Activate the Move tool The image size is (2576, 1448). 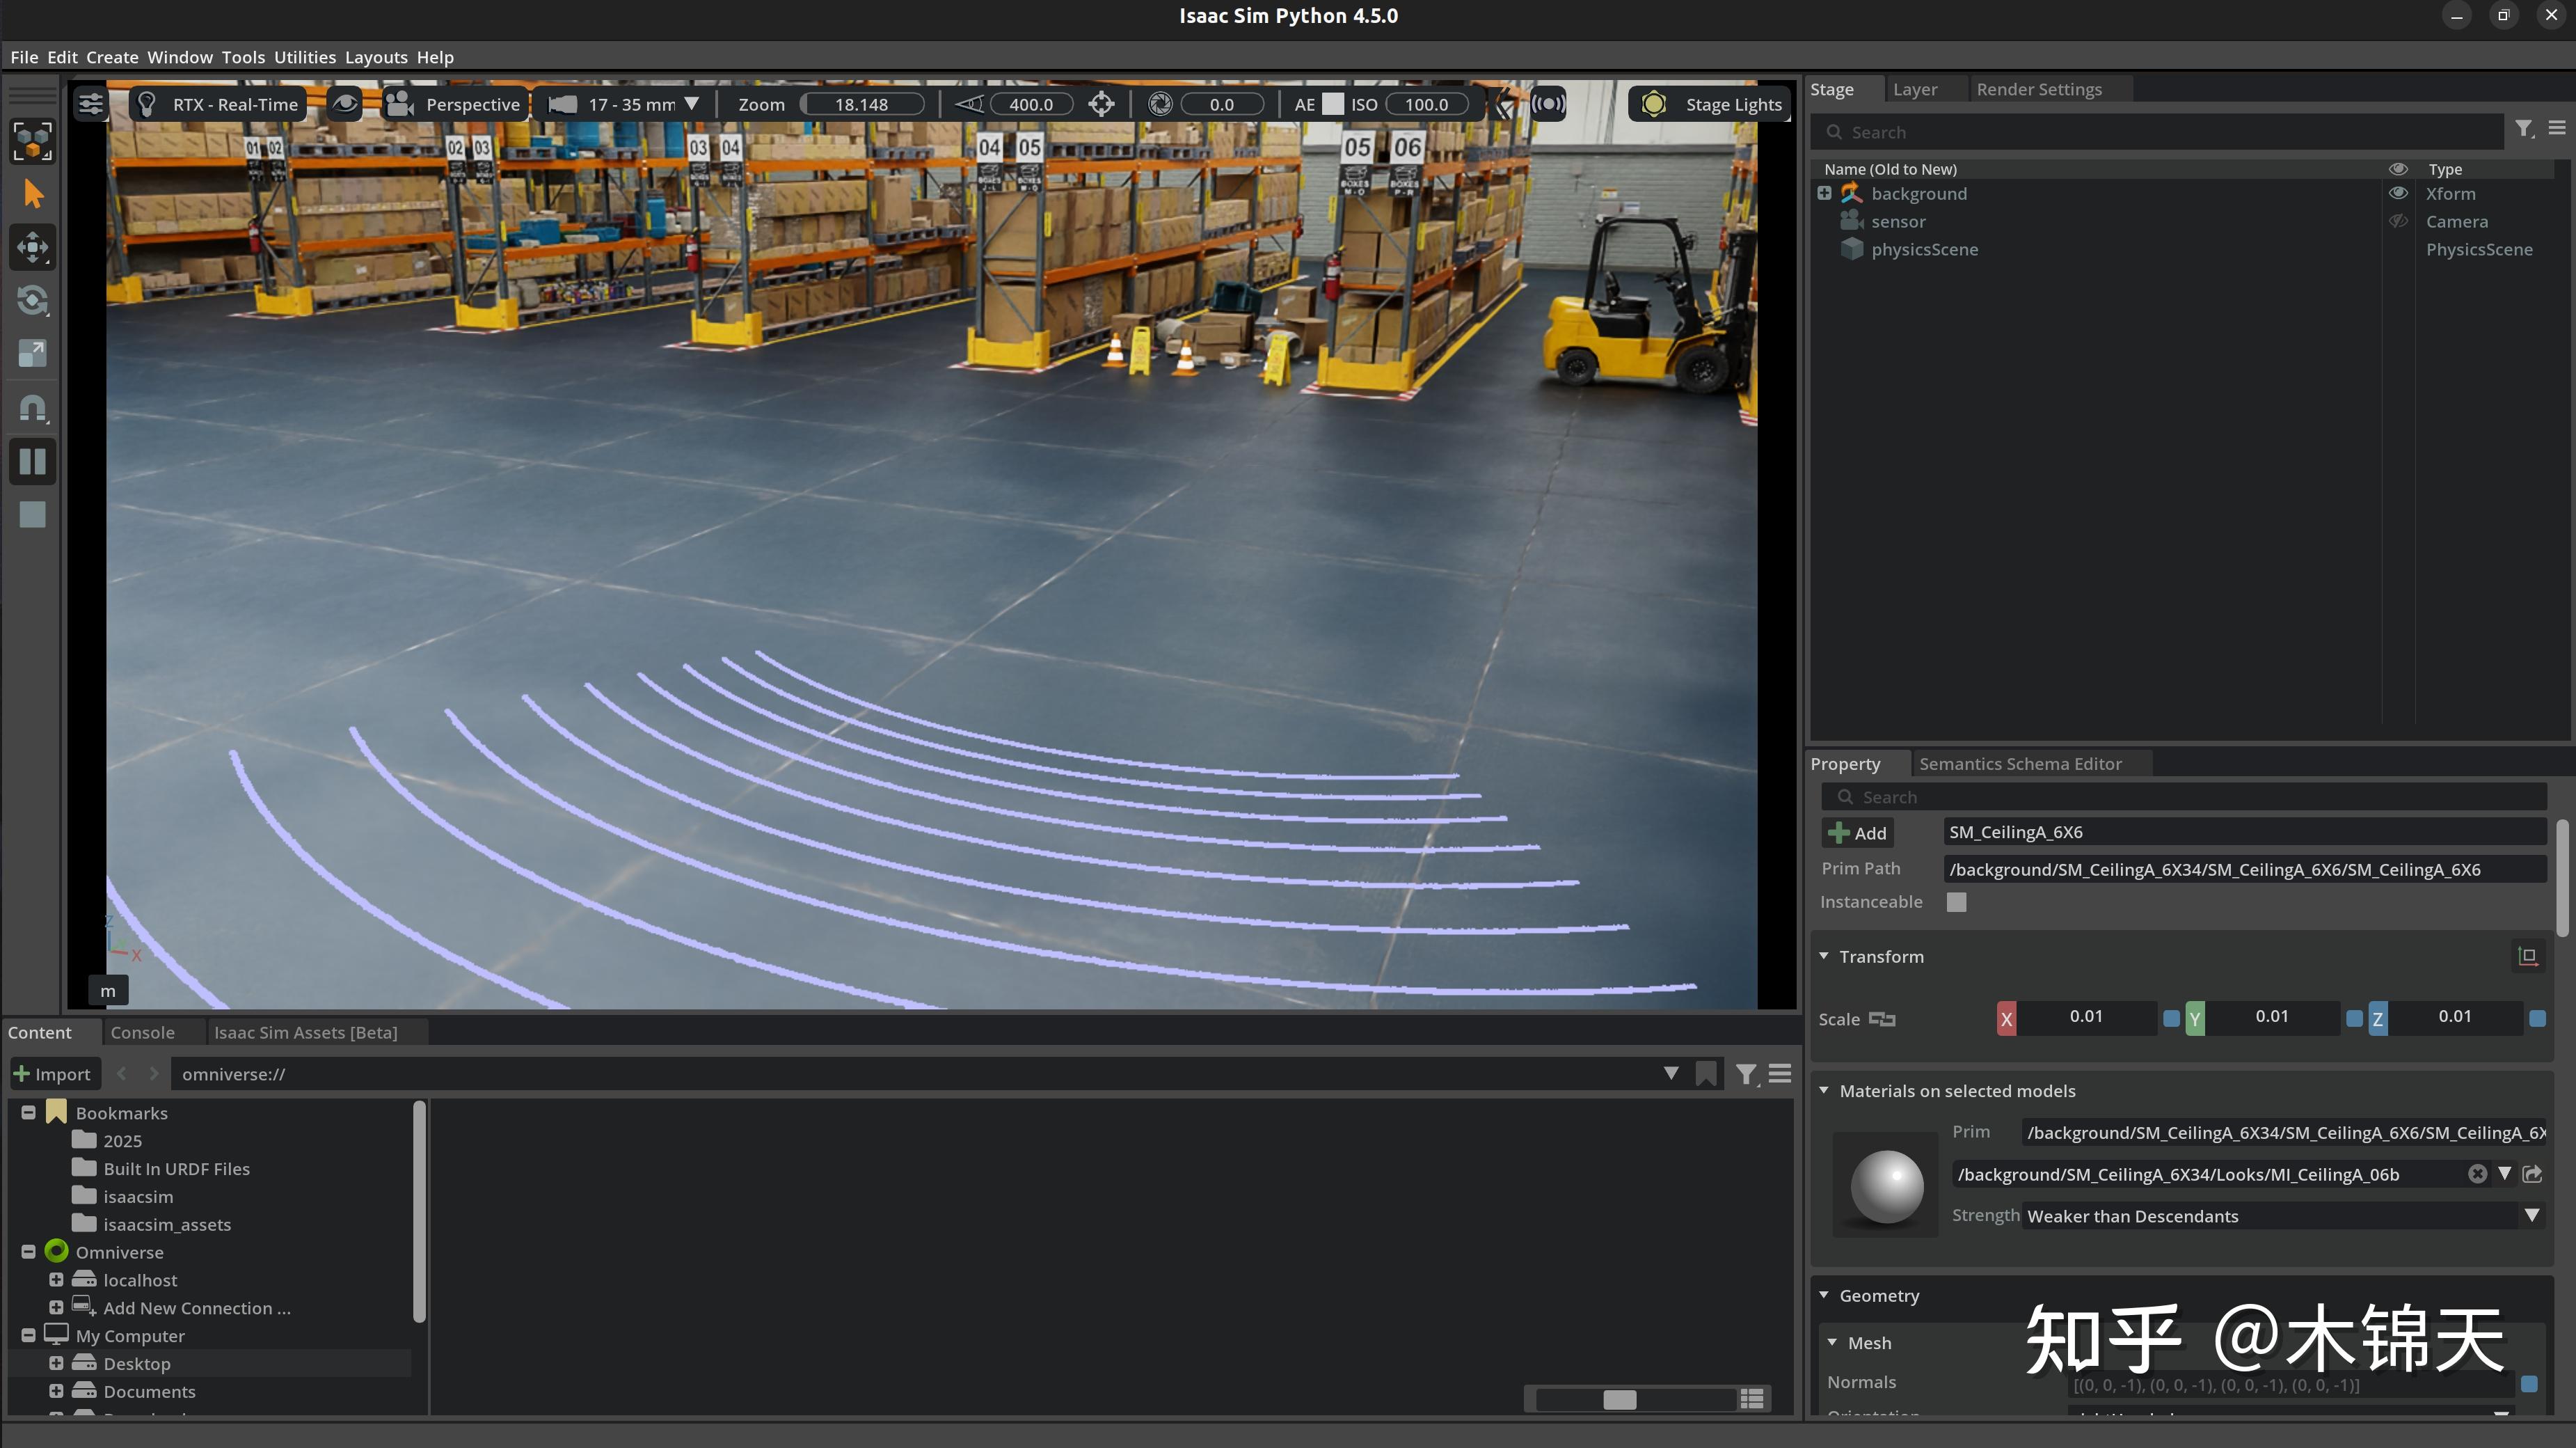[33, 247]
